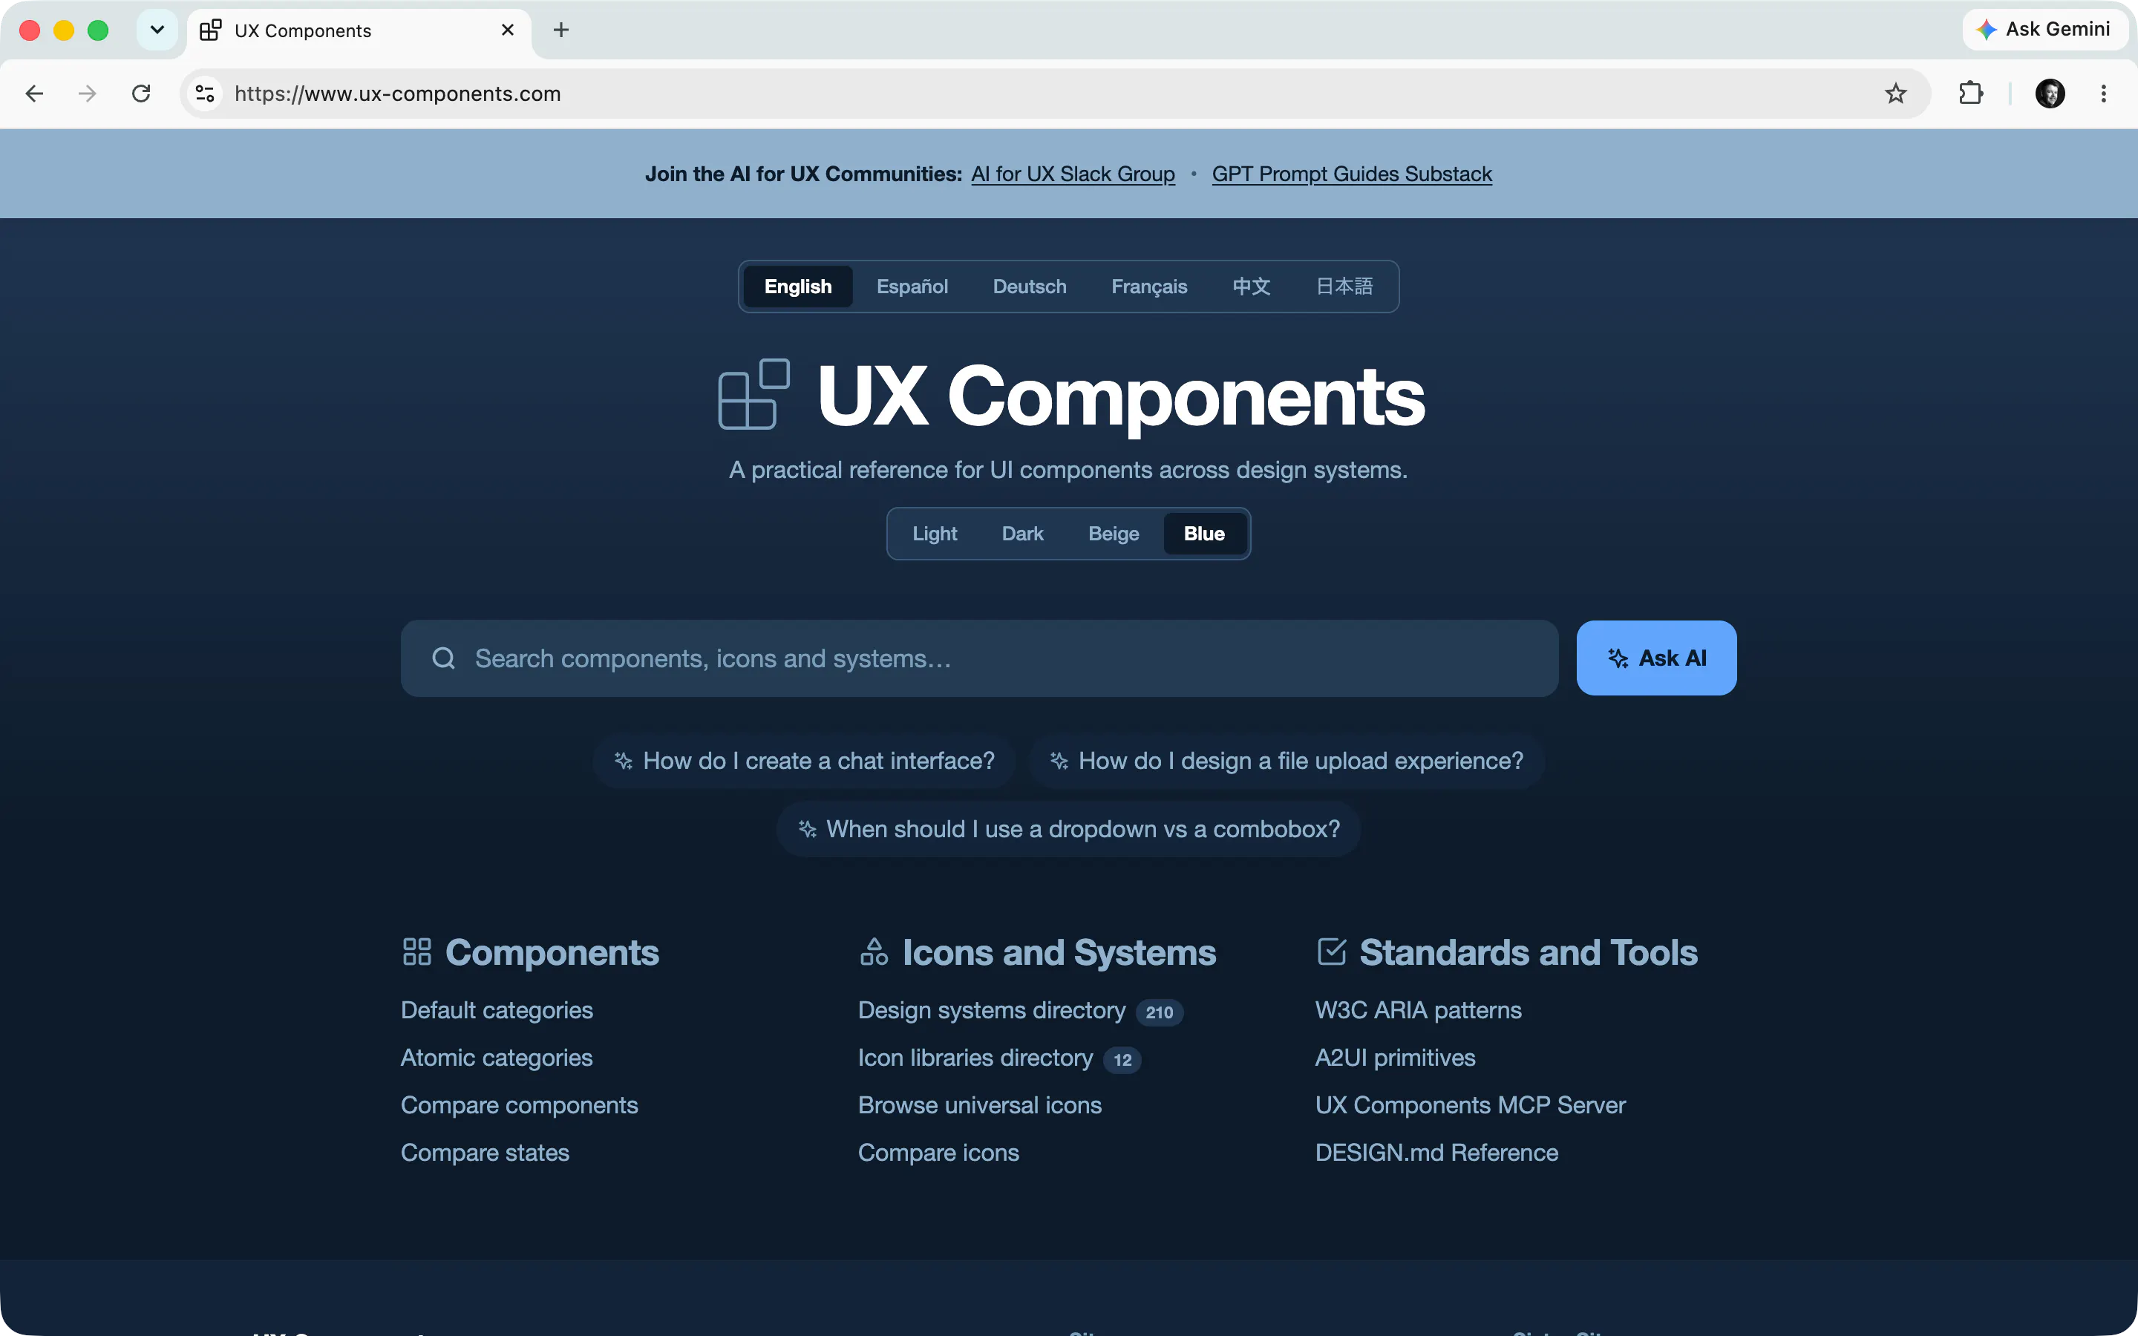The width and height of the screenshot is (2138, 1336).
Task: Open W3C ARIA patterns link
Action: coord(1418,1010)
